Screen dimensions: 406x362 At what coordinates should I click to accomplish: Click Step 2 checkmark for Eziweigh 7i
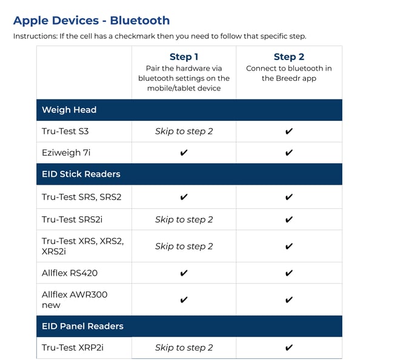coord(289,153)
